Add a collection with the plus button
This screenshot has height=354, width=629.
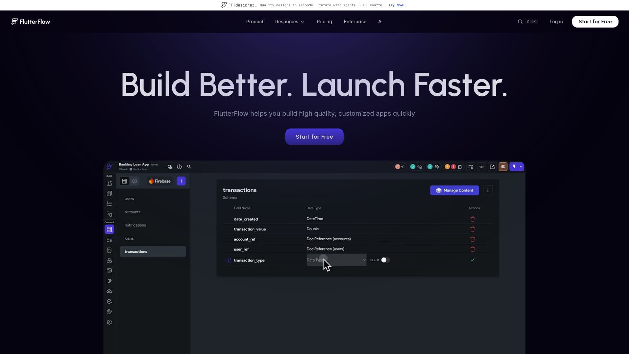[x=181, y=181]
